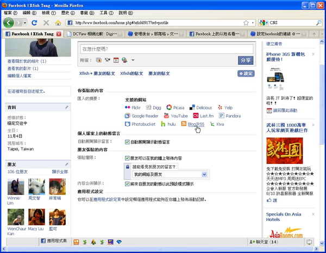Open notifications icon in bottom chat bar
The image size is (326, 253).
pyautogui.click(x=309, y=242)
